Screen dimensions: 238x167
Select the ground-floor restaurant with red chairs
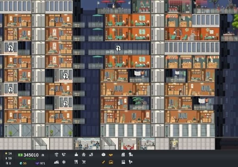tap(128, 144)
